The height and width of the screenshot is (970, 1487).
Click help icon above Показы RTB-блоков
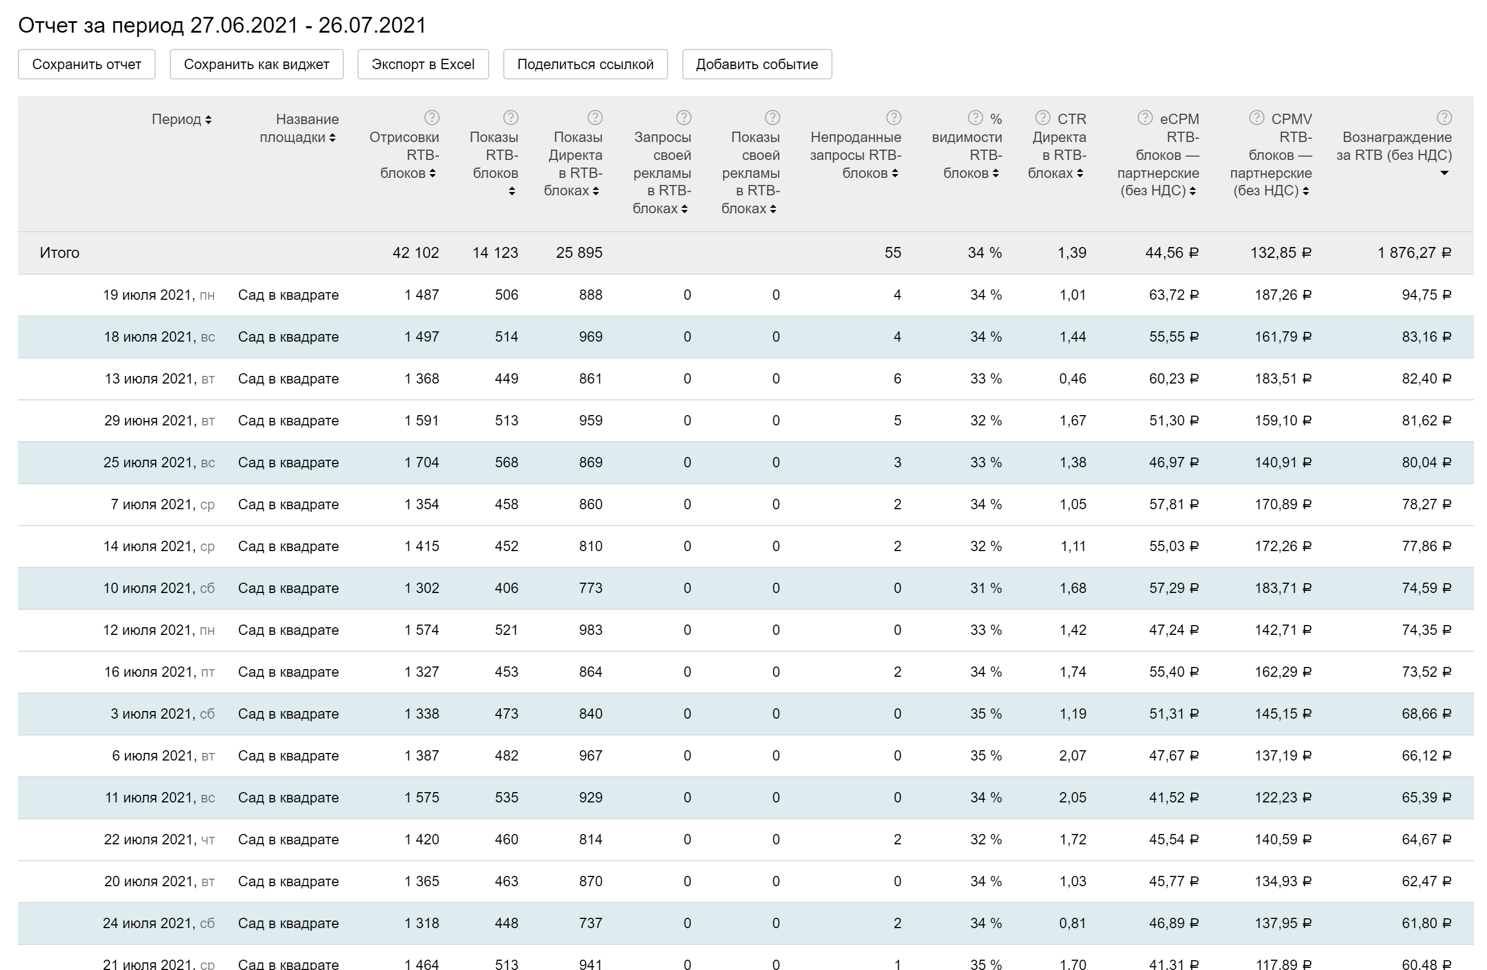coord(510,118)
